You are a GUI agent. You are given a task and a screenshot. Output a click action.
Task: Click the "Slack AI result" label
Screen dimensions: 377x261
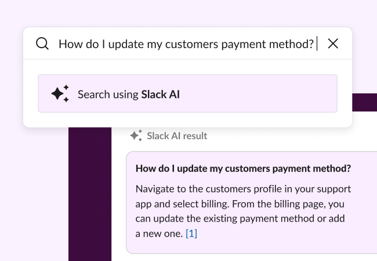pos(177,136)
